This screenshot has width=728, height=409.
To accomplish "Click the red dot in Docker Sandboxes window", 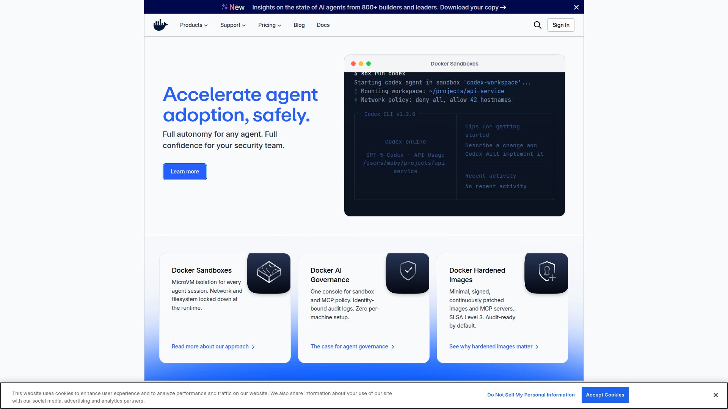I will click(x=353, y=64).
